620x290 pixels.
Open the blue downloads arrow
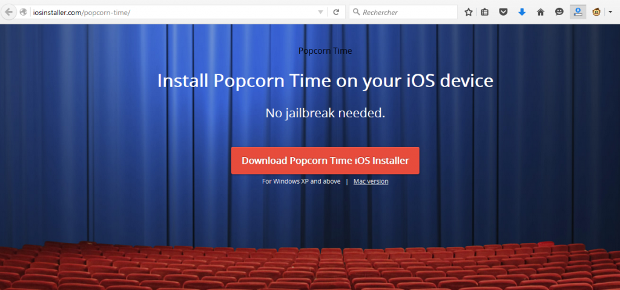click(522, 12)
